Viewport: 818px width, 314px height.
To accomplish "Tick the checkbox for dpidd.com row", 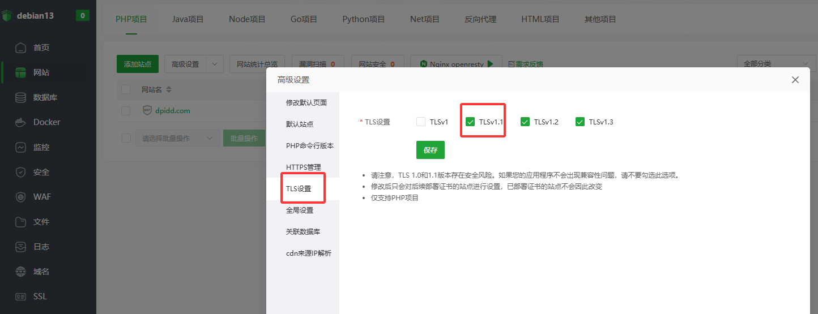I will click(x=126, y=111).
